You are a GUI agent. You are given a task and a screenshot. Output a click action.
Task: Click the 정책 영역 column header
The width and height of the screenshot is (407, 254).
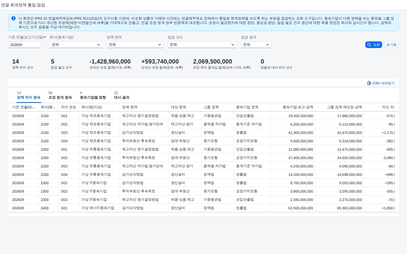coord(144,107)
